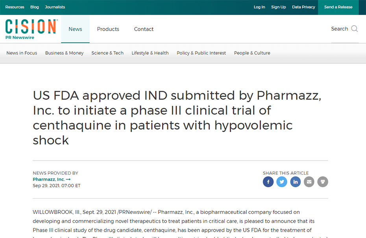Image resolution: width=366 pixels, height=238 pixels.
Task: Share article on Facebook
Action: tap(268, 182)
